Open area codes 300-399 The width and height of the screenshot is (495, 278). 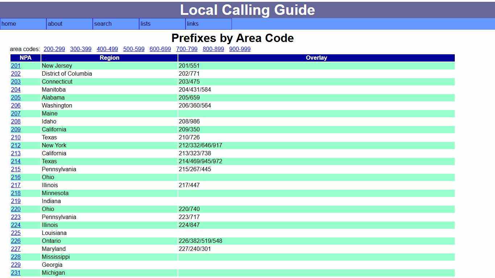point(80,49)
